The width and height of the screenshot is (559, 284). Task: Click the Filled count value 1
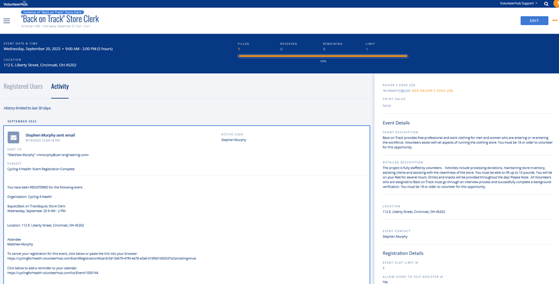(x=239, y=49)
